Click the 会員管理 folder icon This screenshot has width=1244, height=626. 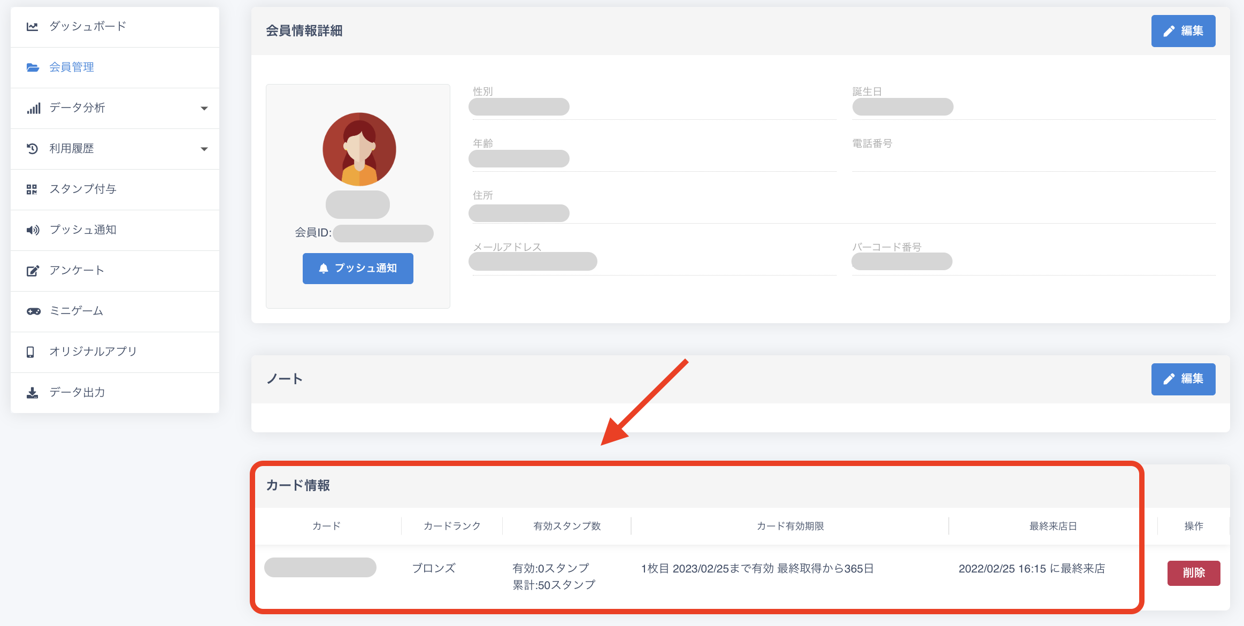pyautogui.click(x=33, y=67)
